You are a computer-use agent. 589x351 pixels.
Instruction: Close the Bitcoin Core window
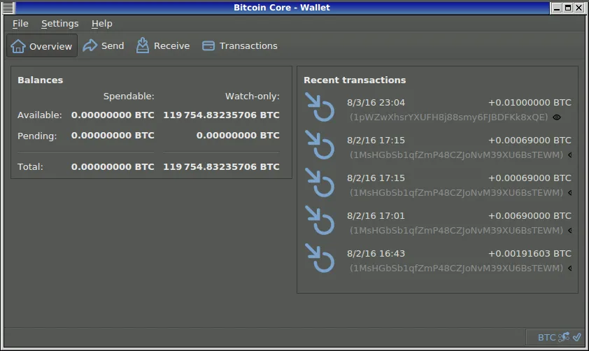tap(579, 8)
